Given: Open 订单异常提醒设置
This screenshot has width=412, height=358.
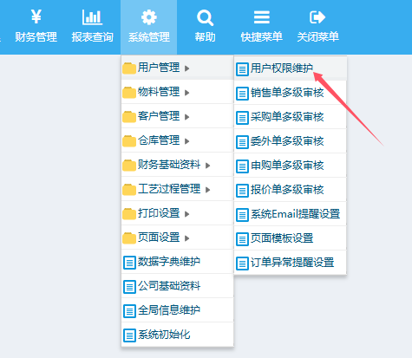Looking at the screenshot, I should [291, 263].
